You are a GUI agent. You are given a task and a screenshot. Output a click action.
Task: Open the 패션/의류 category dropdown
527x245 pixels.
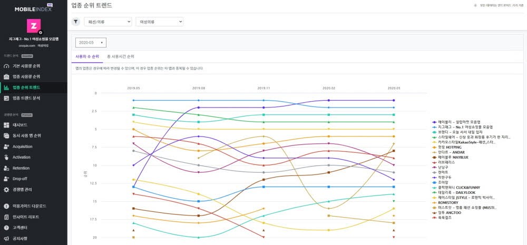[108, 22]
